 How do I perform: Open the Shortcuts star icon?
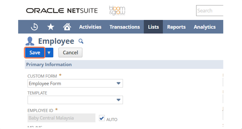pos(51,27)
